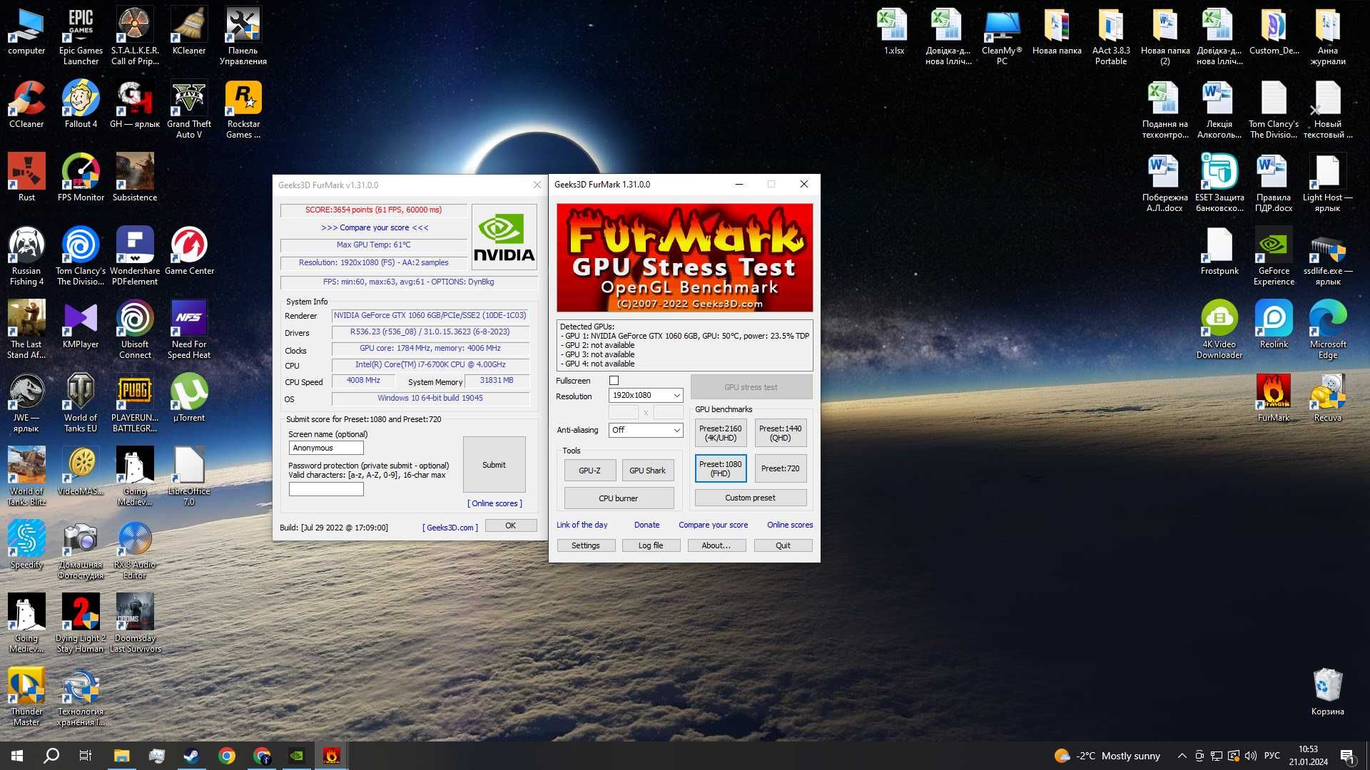
Task: Quit FurMark via Quit button
Action: click(x=783, y=545)
